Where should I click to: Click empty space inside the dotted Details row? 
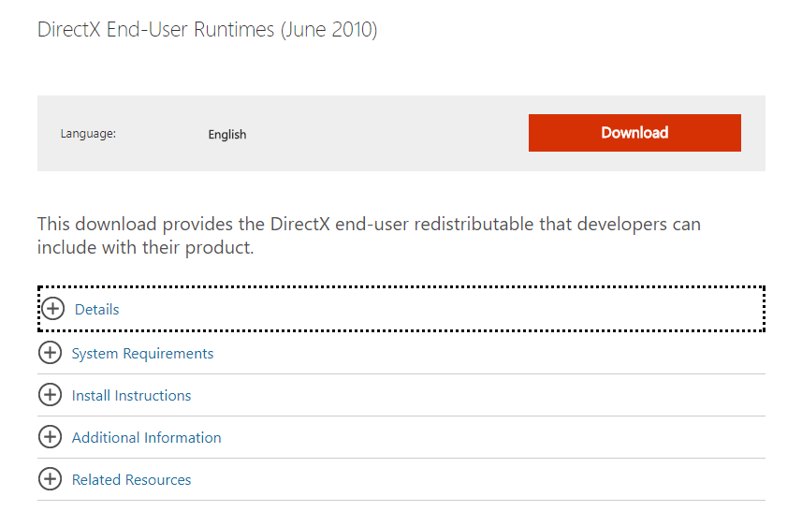tap(440, 309)
